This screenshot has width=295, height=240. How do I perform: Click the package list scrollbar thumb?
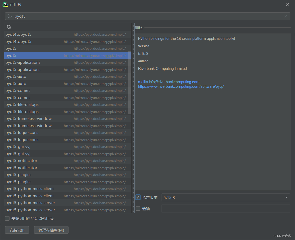pos(130,82)
